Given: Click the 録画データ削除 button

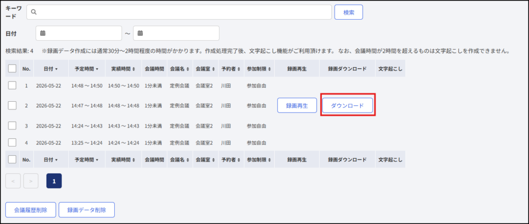Looking at the screenshot, I should coord(87,210).
